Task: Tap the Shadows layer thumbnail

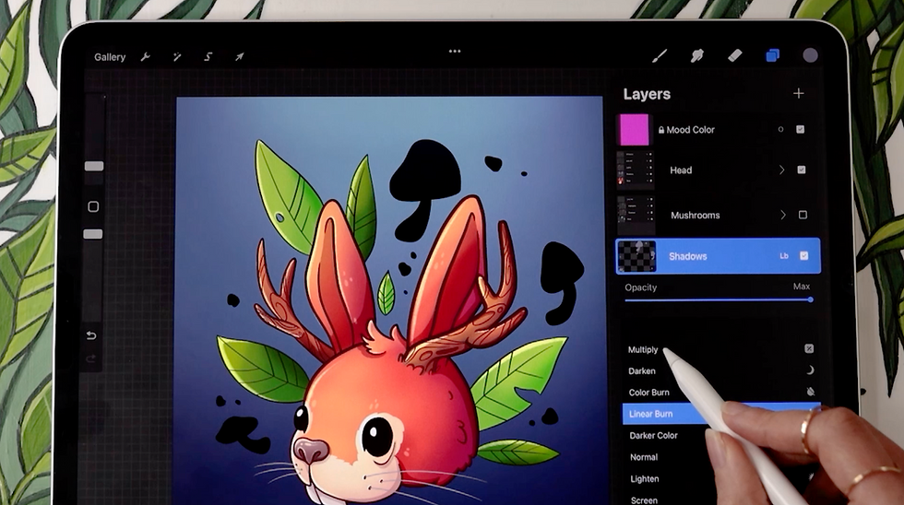Action: point(636,256)
